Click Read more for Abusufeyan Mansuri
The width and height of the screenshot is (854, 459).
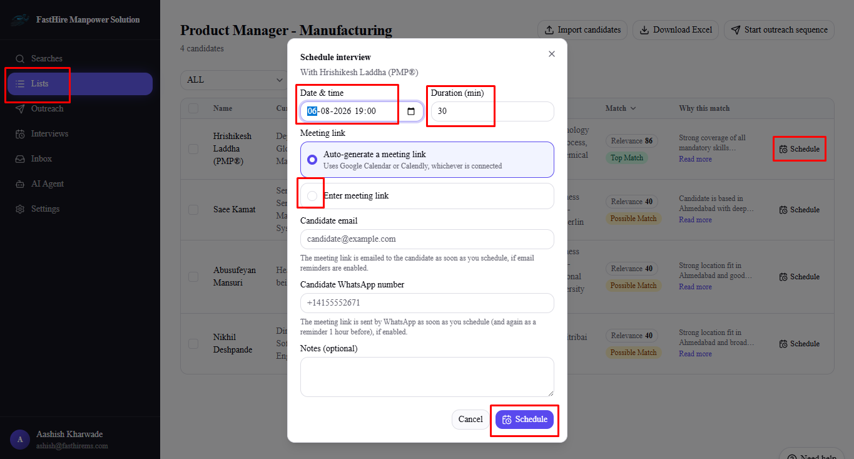click(695, 287)
